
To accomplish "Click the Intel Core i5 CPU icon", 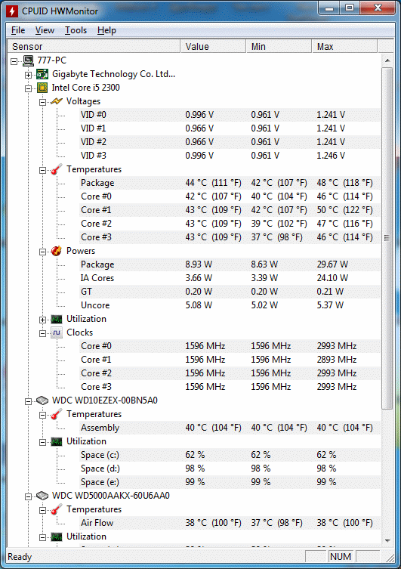I will (42, 88).
